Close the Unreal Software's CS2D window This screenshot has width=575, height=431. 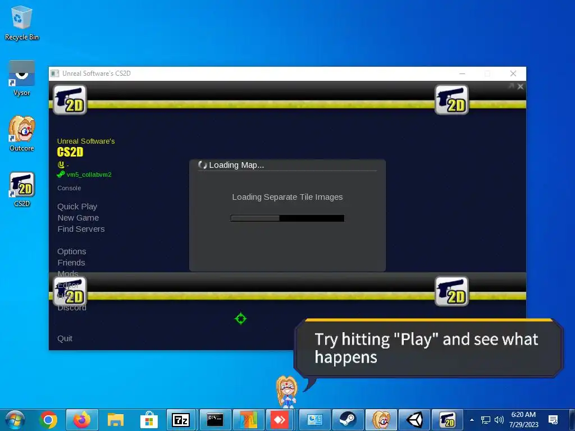click(513, 74)
